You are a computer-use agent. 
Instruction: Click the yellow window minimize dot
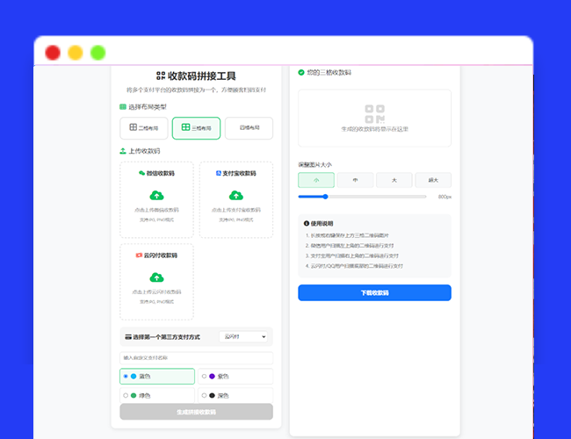tap(76, 53)
